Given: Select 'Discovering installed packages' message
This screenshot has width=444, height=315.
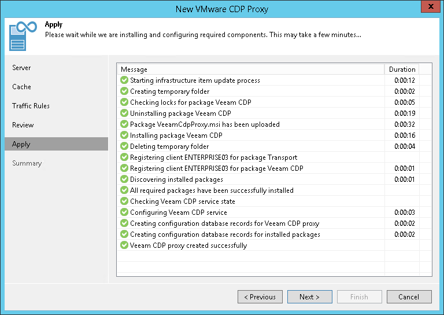Looking at the screenshot, I should [176, 180].
